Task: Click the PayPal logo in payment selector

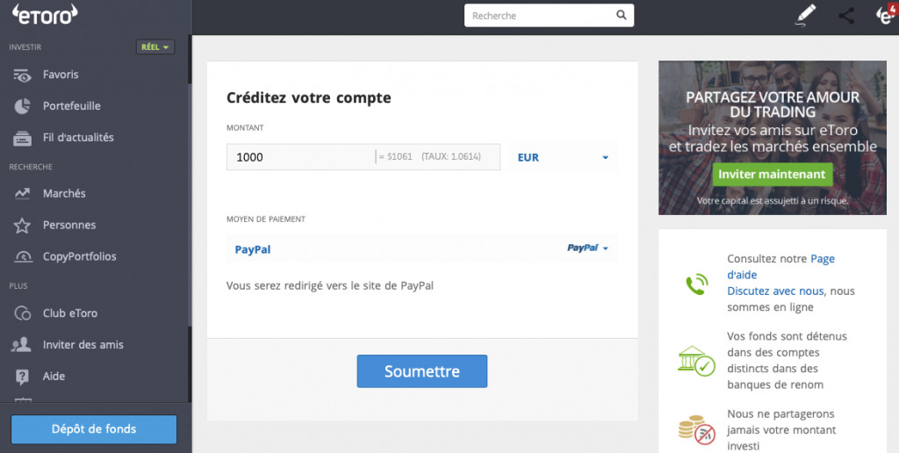Action: (x=583, y=248)
